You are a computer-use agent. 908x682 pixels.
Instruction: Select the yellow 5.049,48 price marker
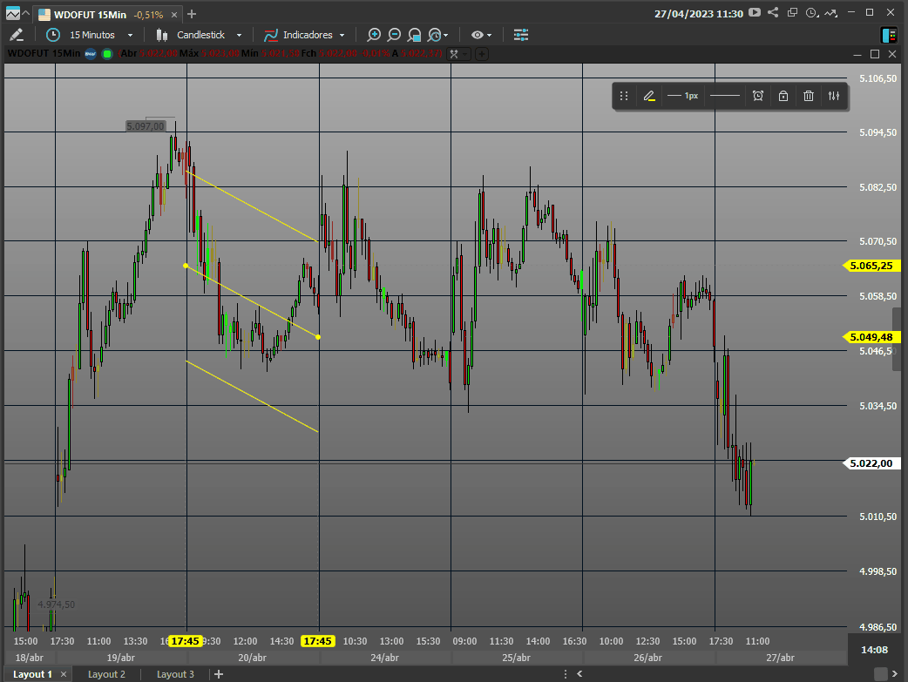(871, 337)
